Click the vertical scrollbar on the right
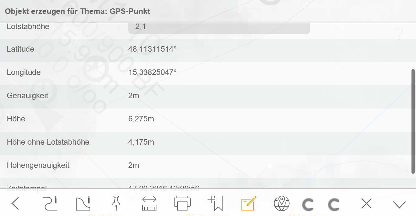The width and height of the screenshot is (416, 216). coord(413,121)
